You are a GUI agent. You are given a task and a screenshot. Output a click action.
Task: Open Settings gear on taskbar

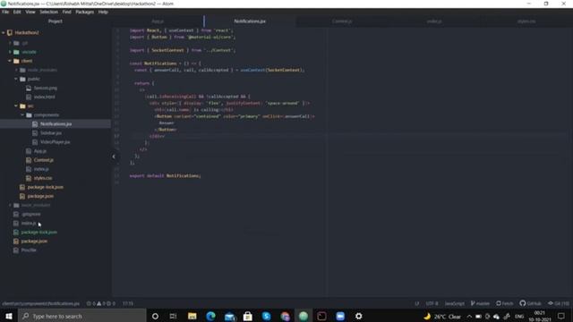(x=359, y=316)
